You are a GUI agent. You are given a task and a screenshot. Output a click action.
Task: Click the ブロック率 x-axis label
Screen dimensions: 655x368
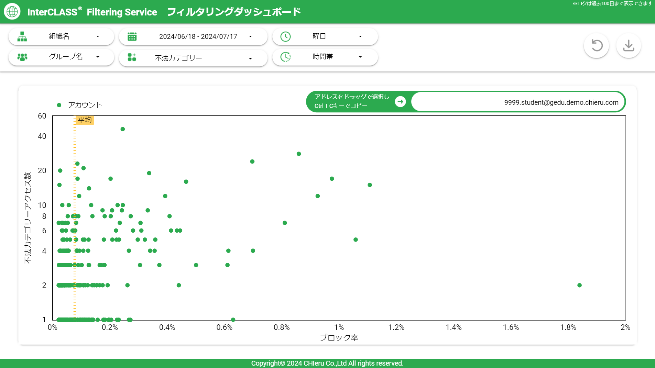339,337
